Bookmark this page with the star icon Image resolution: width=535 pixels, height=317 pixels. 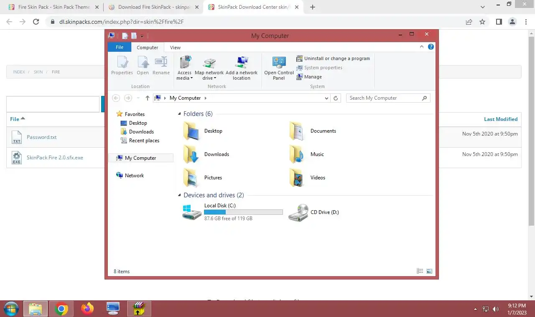(x=482, y=22)
